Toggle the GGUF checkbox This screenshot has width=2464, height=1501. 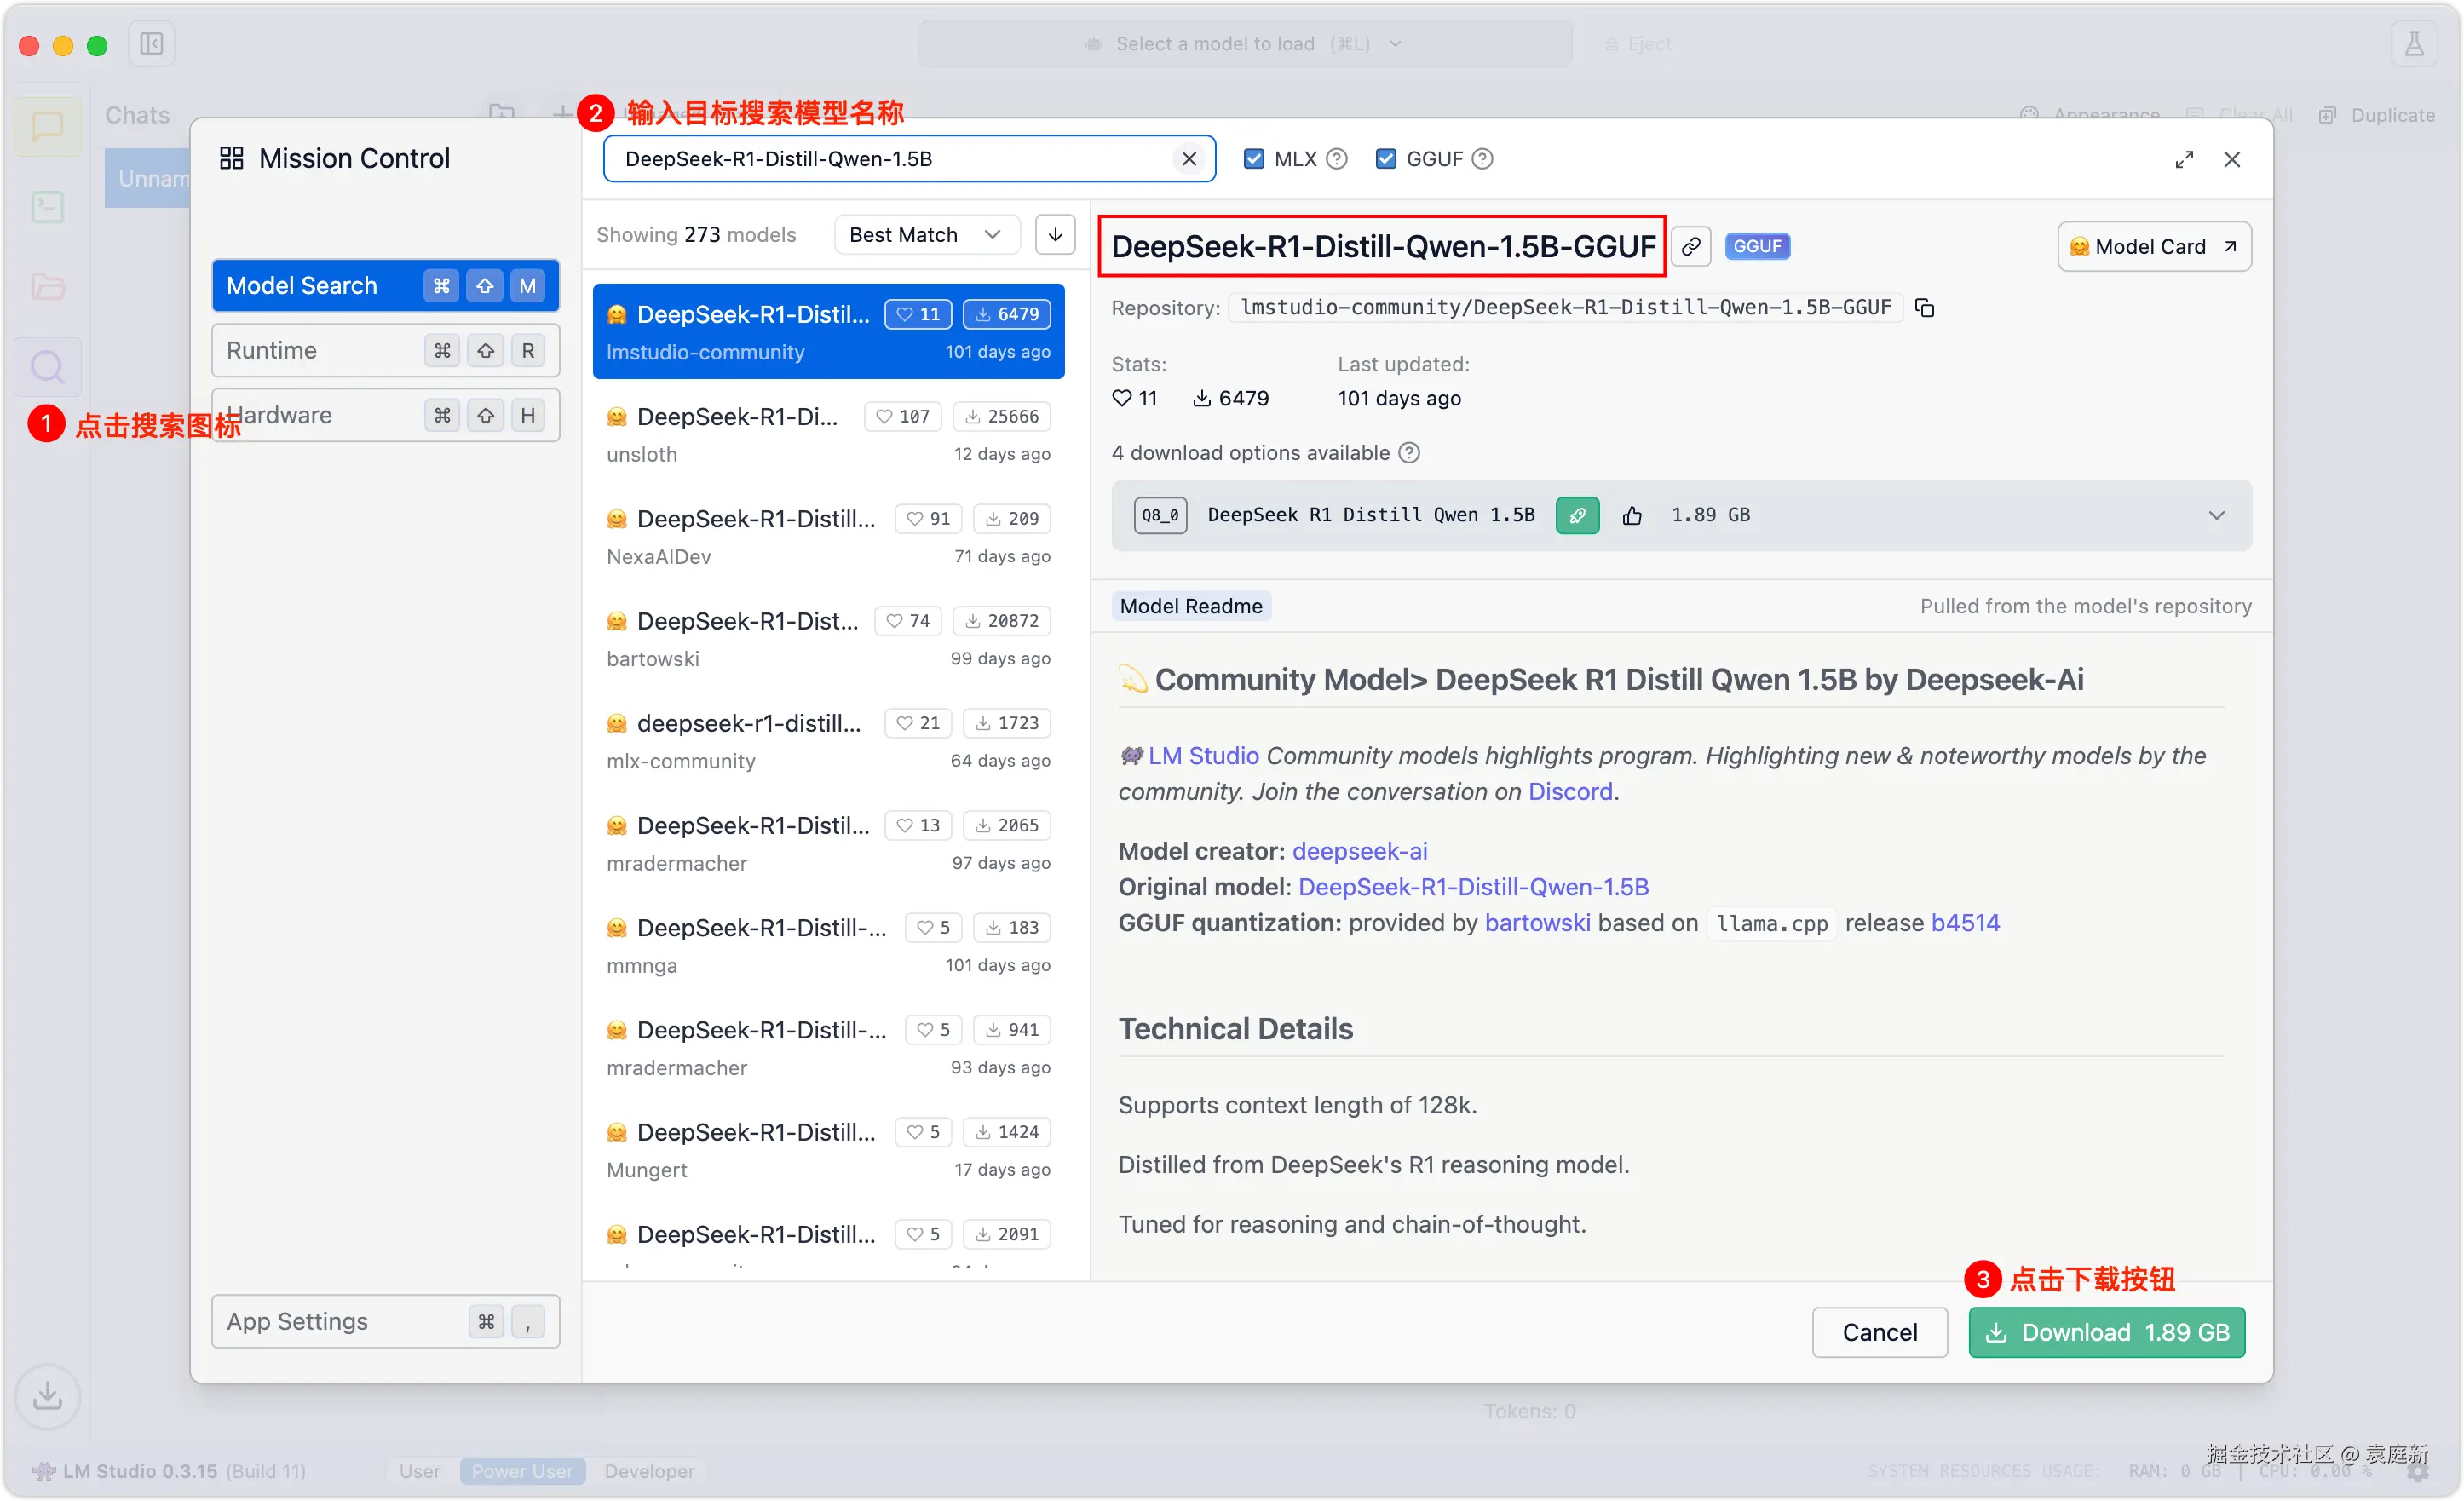coord(1386,159)
